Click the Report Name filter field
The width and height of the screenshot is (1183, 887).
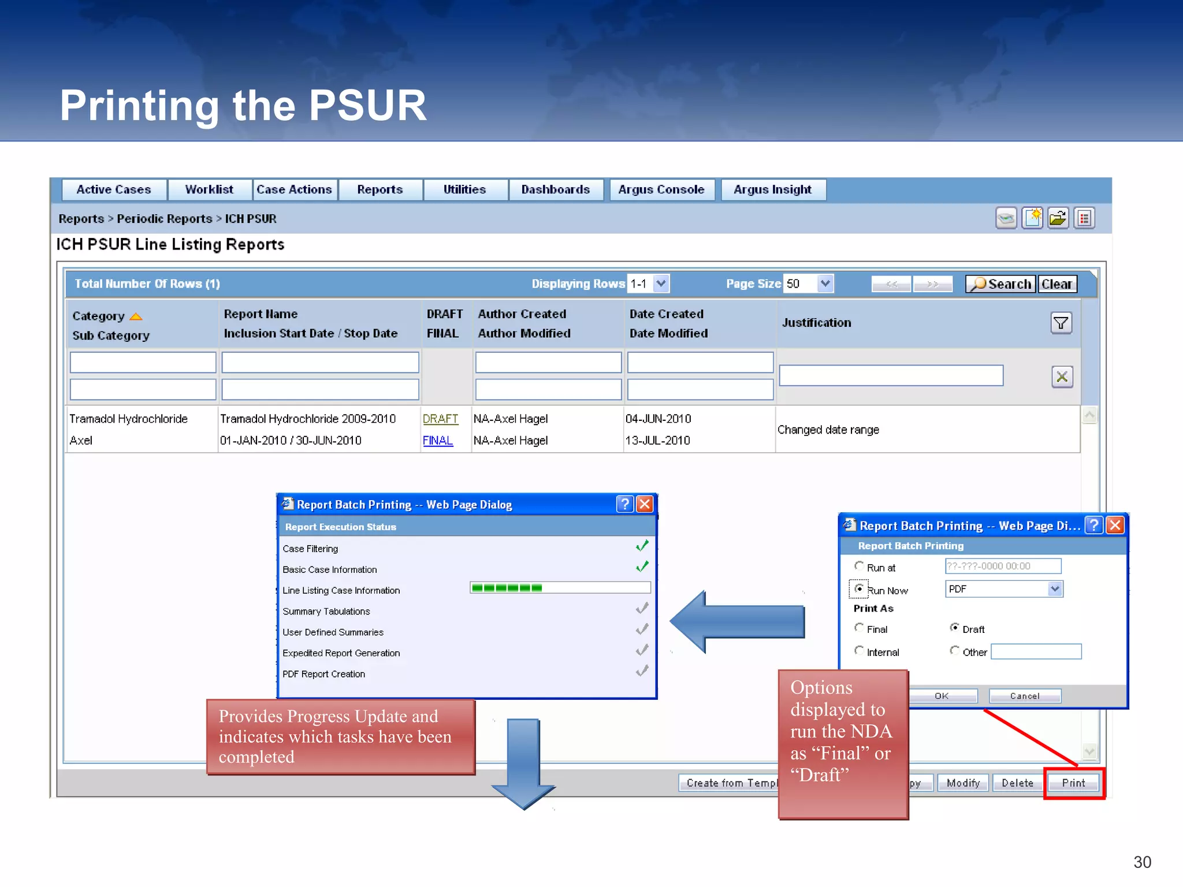click(x=321, y=363)
